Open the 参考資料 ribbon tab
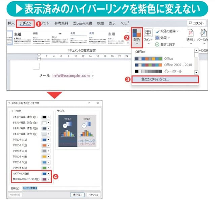 coord(61,23)
